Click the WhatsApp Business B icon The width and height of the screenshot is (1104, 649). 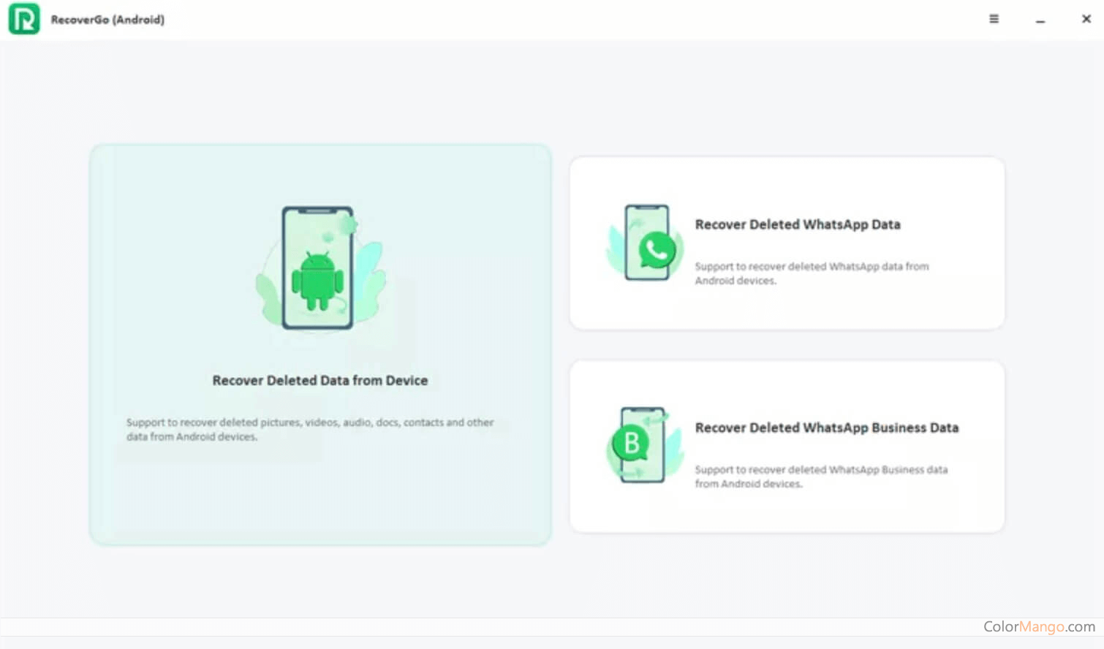644,445
